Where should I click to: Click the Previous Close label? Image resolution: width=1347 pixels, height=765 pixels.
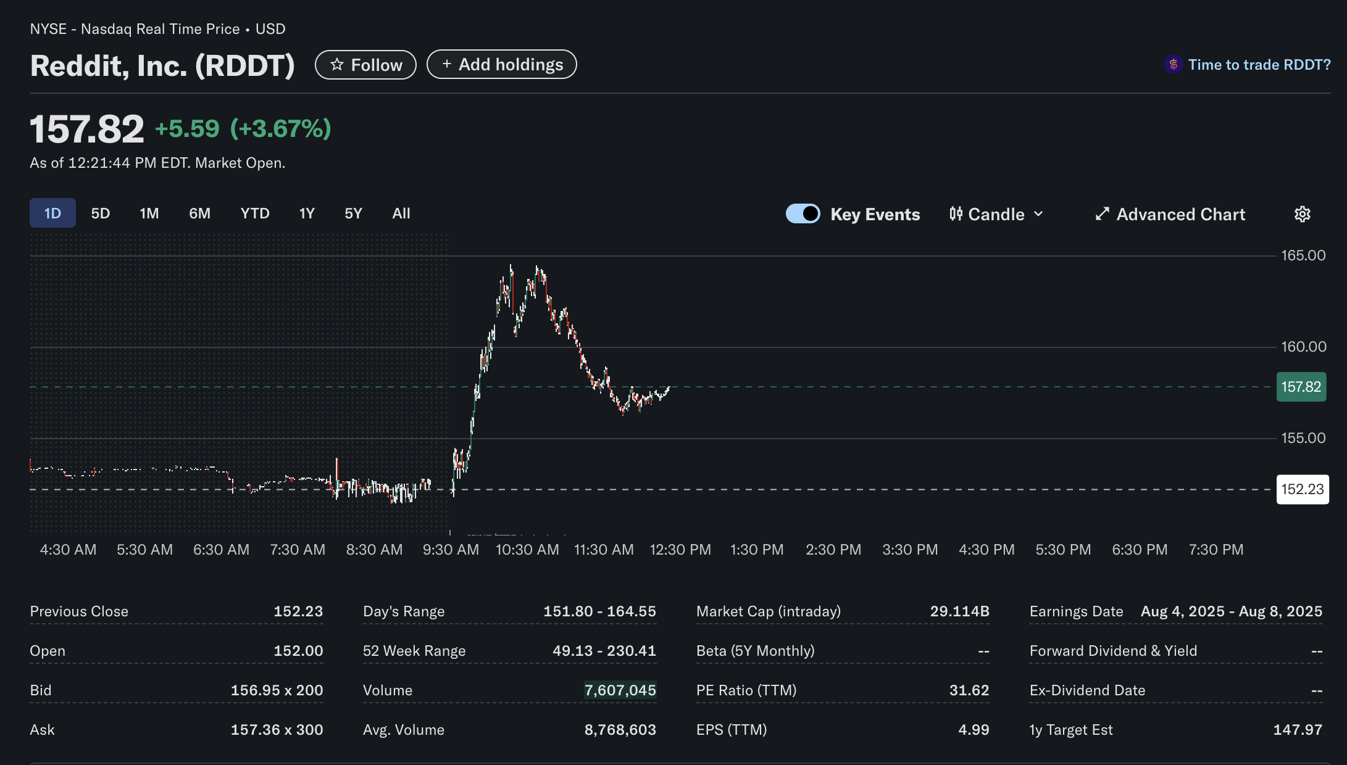click(x=79, y=611)
